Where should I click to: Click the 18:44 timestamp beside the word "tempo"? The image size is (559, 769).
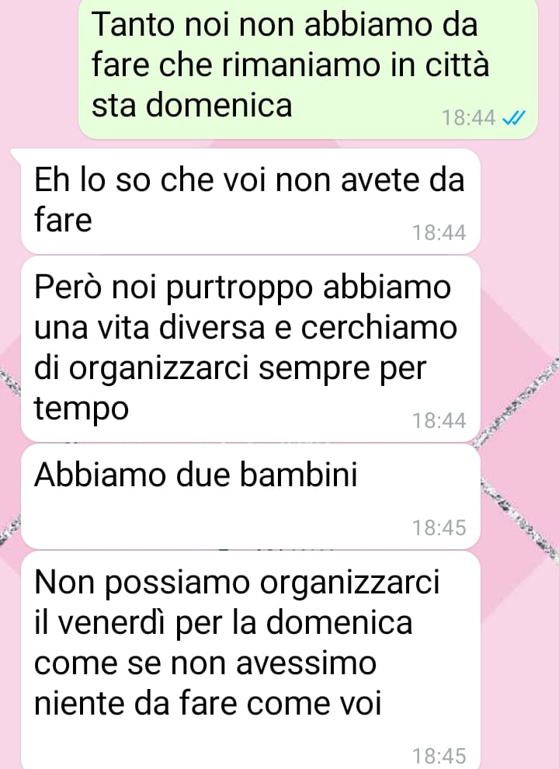click(x=439, y=421)
